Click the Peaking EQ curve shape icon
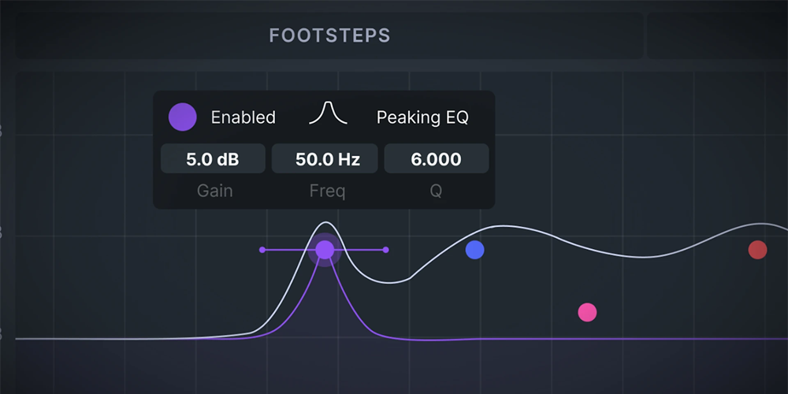788x394 pixels. coord(328,113)
